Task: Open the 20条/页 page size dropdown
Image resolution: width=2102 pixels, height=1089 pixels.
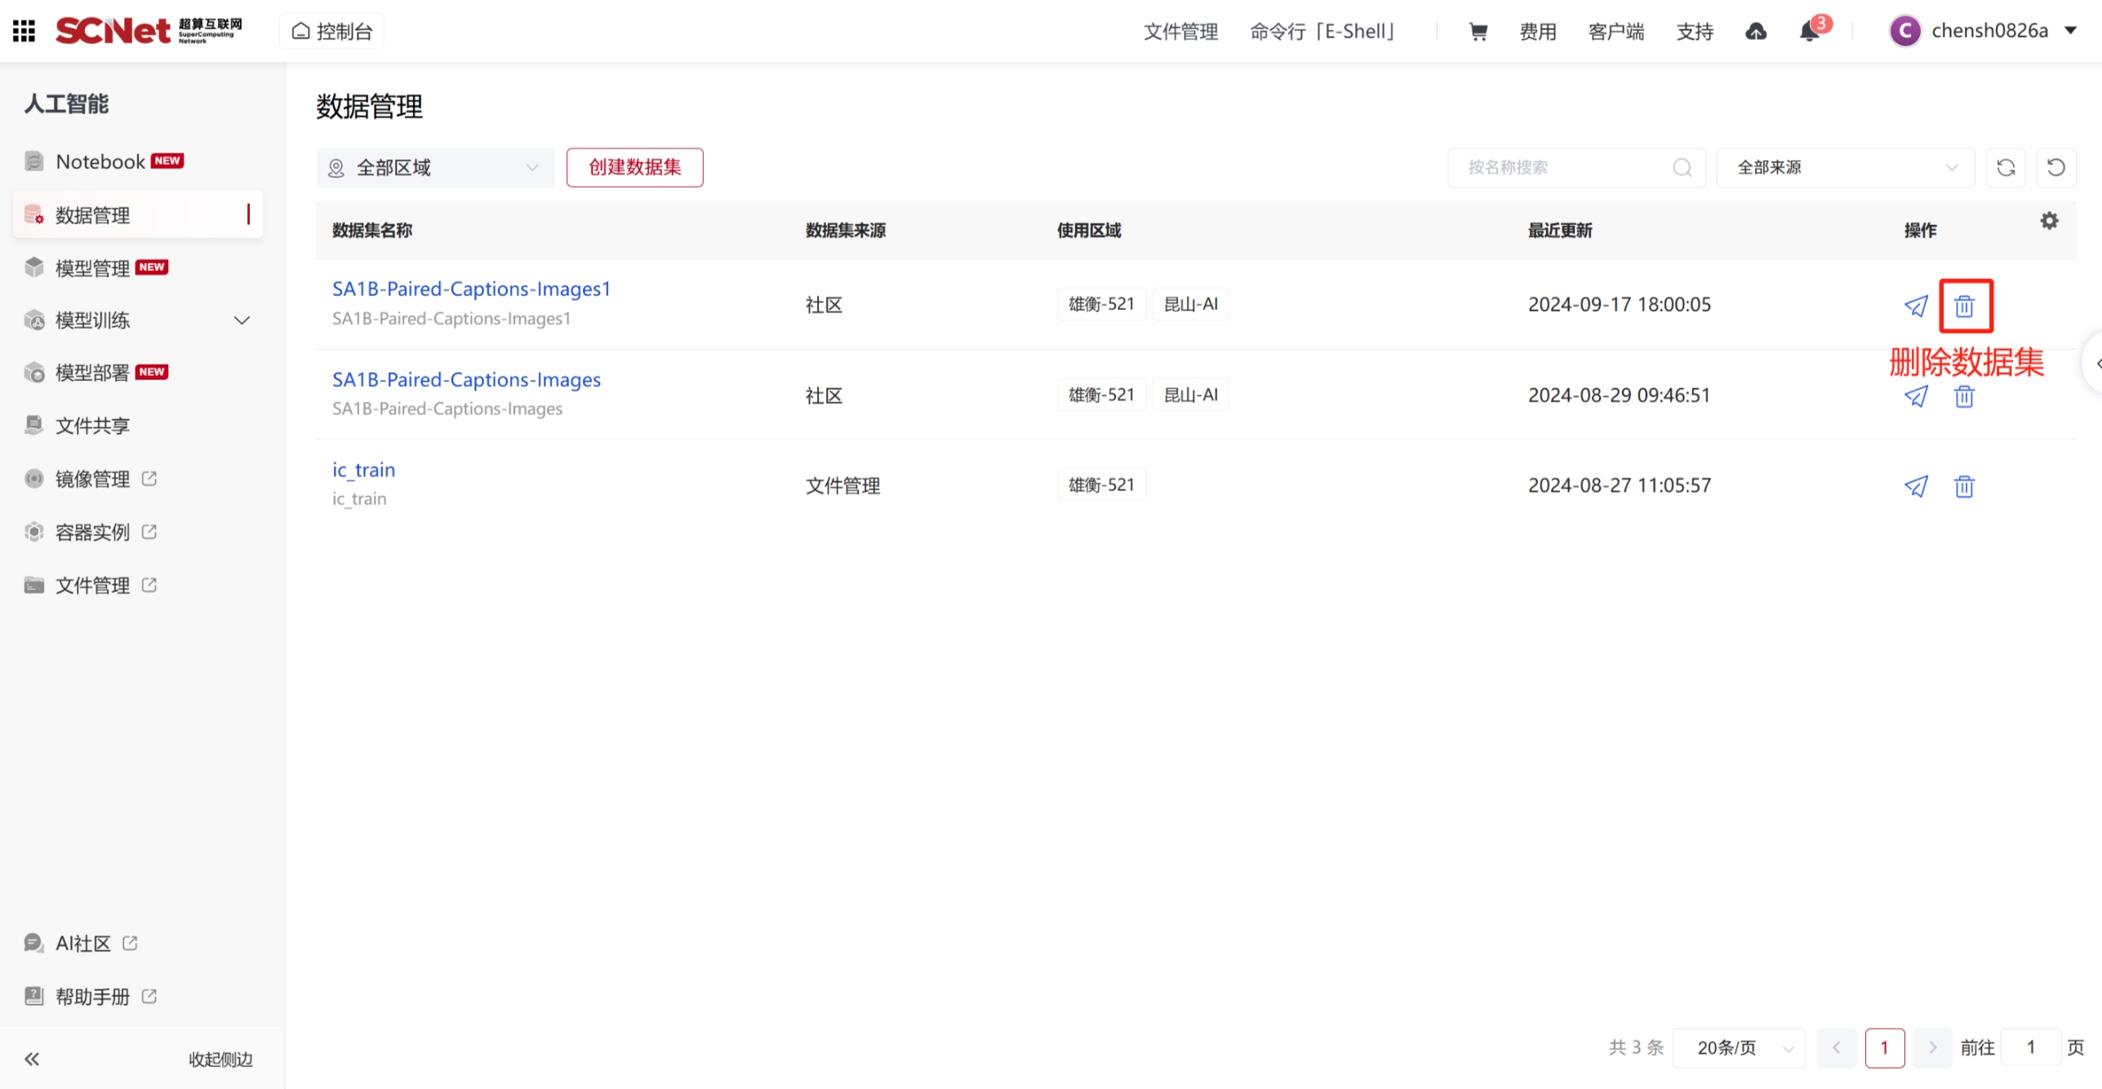Action: point(1739,1047)
